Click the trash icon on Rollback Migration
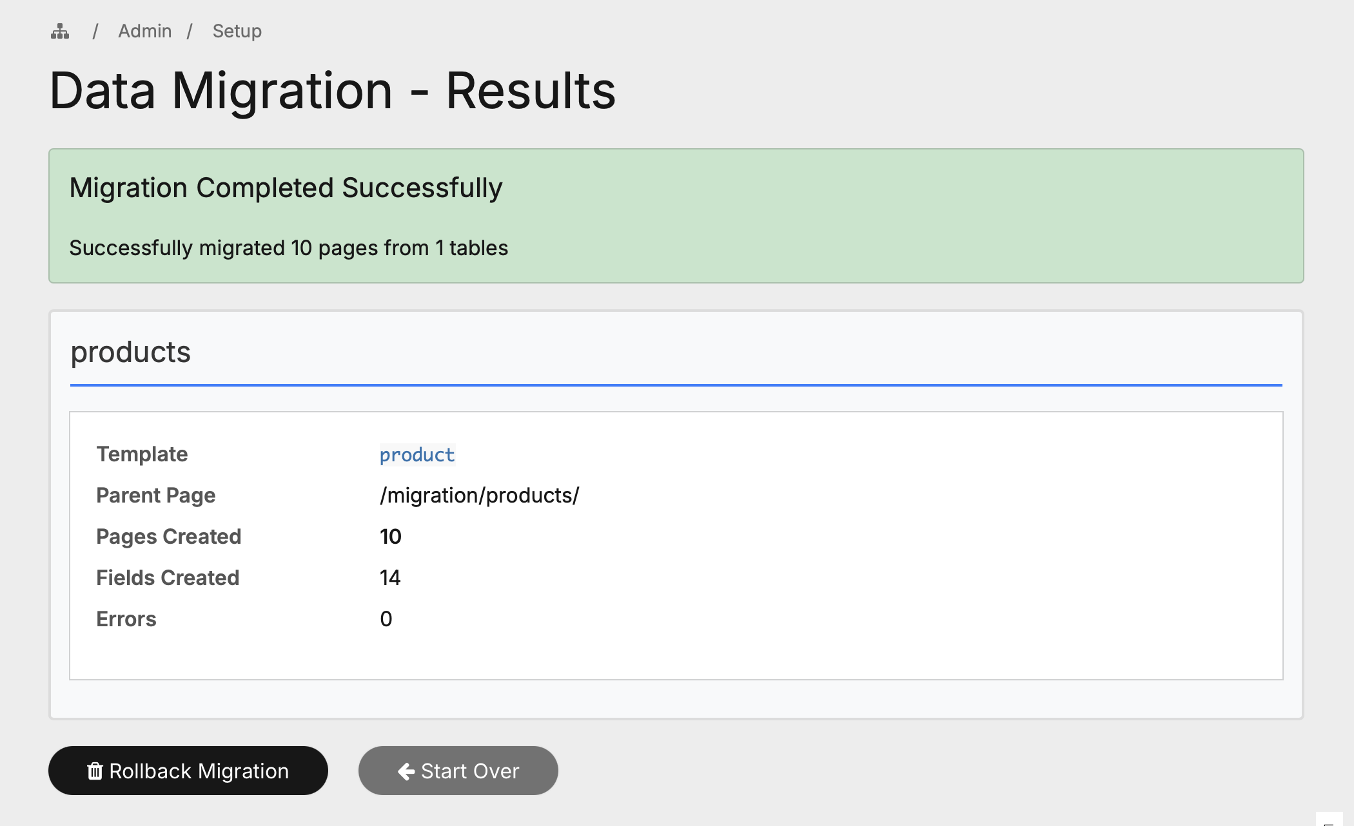This screenshot has height=826, width=1354. pyautogui.click(x=95, y=771)
